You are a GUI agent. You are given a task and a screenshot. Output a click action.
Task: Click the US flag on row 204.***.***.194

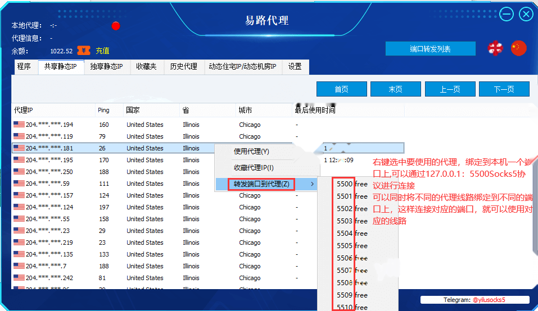pos(19,124)
